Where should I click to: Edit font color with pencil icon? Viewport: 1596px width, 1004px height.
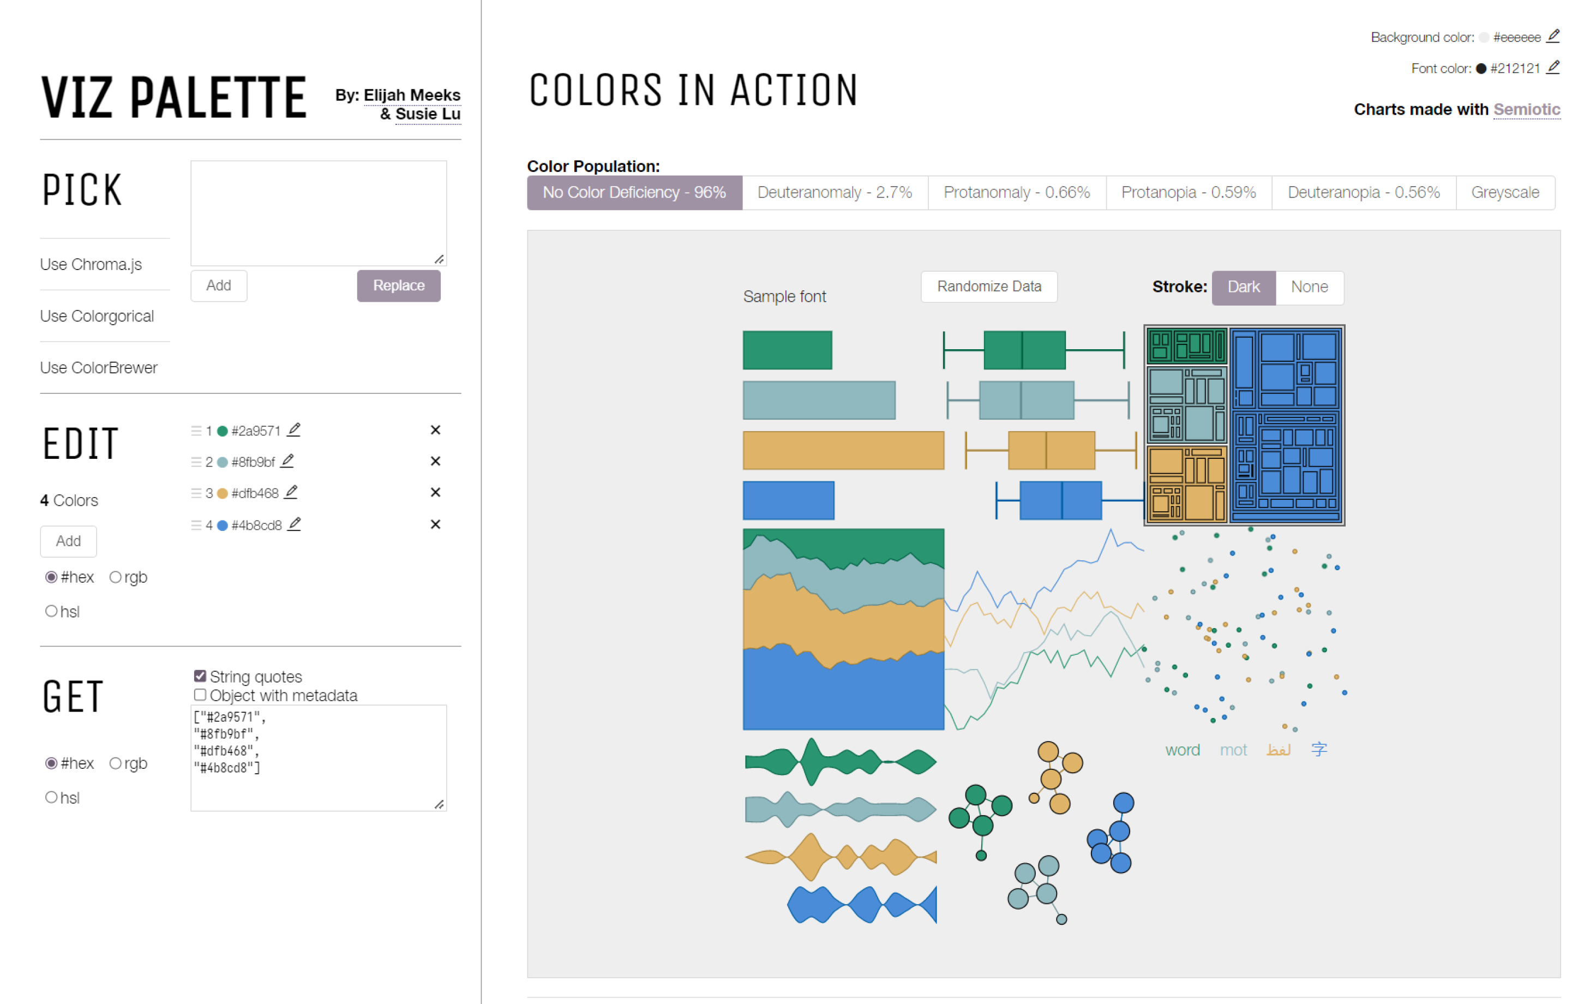tap(1553, 67)
